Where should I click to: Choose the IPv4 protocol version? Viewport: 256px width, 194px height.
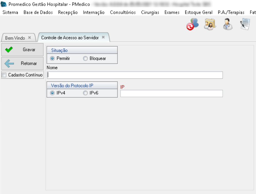52,93
